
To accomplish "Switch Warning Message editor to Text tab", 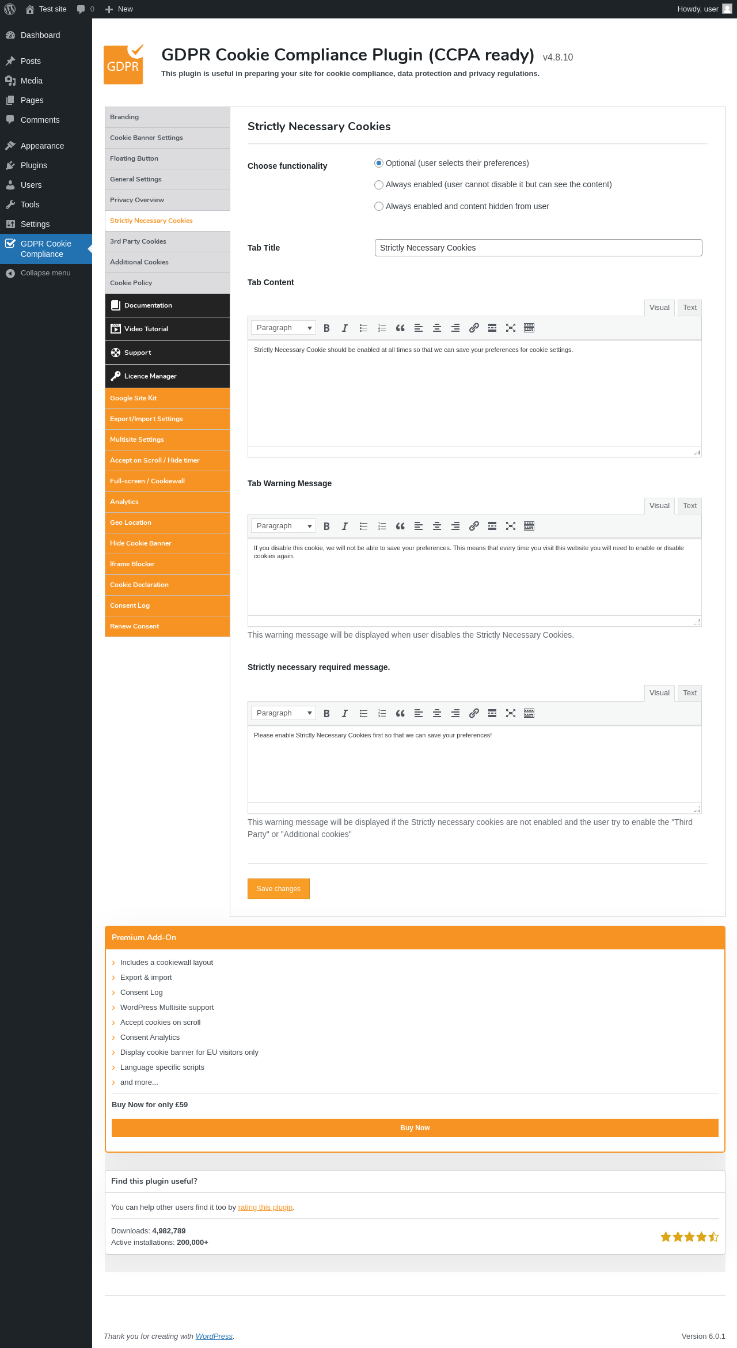I will pos(690,506).
